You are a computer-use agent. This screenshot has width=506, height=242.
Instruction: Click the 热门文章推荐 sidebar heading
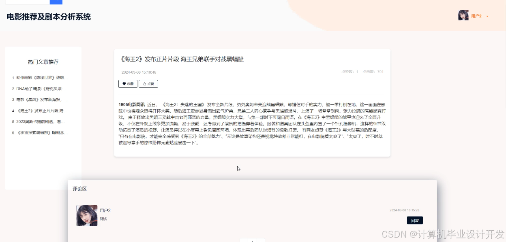(x=43, y=62)
